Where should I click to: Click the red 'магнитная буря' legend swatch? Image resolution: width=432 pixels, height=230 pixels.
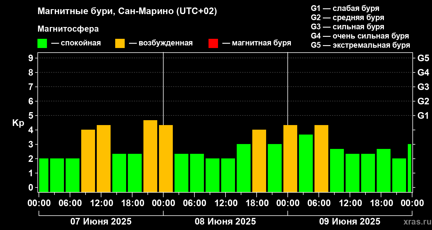tap(213, 43)
